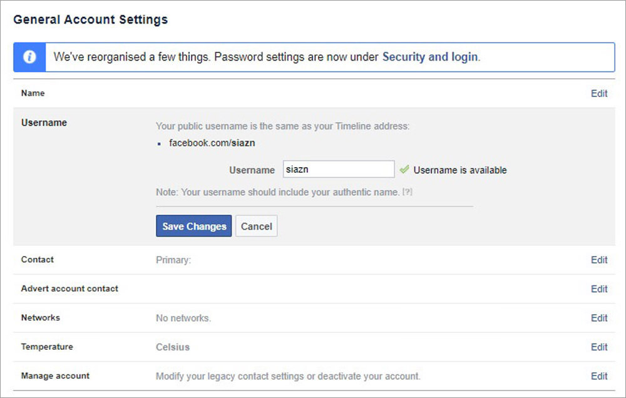626x398 pixels.
Task: Click the green checkmark beside Username is available
Action: tap(404, 170)
